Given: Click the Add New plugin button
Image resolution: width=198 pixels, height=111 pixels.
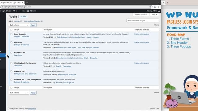Looking at the screenshot, I should coord(23,17).
